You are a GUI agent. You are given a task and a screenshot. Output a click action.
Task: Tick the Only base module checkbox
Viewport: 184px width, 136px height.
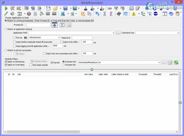[31, 65]
